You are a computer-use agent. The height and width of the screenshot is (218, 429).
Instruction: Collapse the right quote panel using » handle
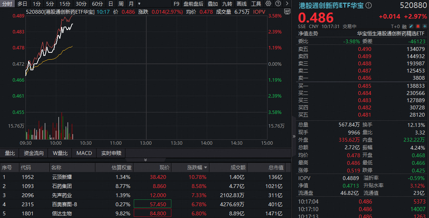[294, 136]
